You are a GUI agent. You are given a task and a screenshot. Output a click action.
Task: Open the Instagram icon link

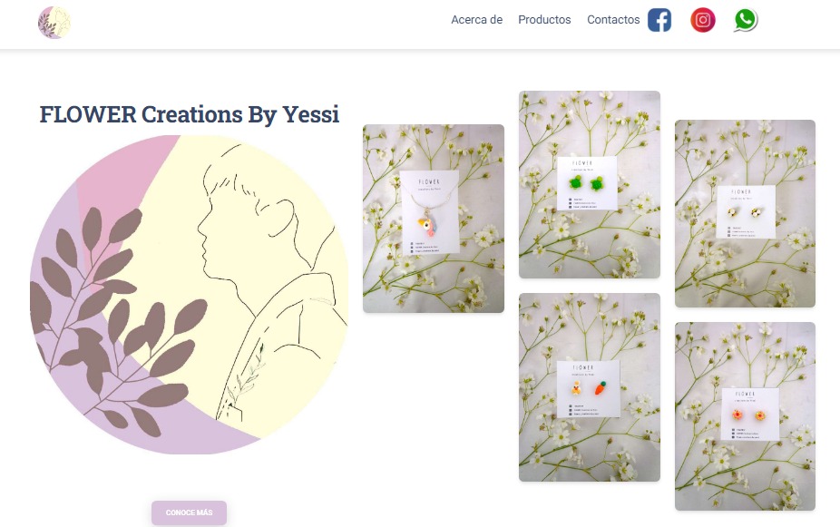[x=703, y=20]
